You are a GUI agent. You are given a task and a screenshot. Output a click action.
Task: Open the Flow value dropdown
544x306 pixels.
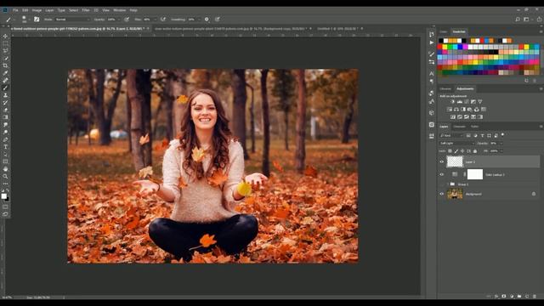point(155,20)
